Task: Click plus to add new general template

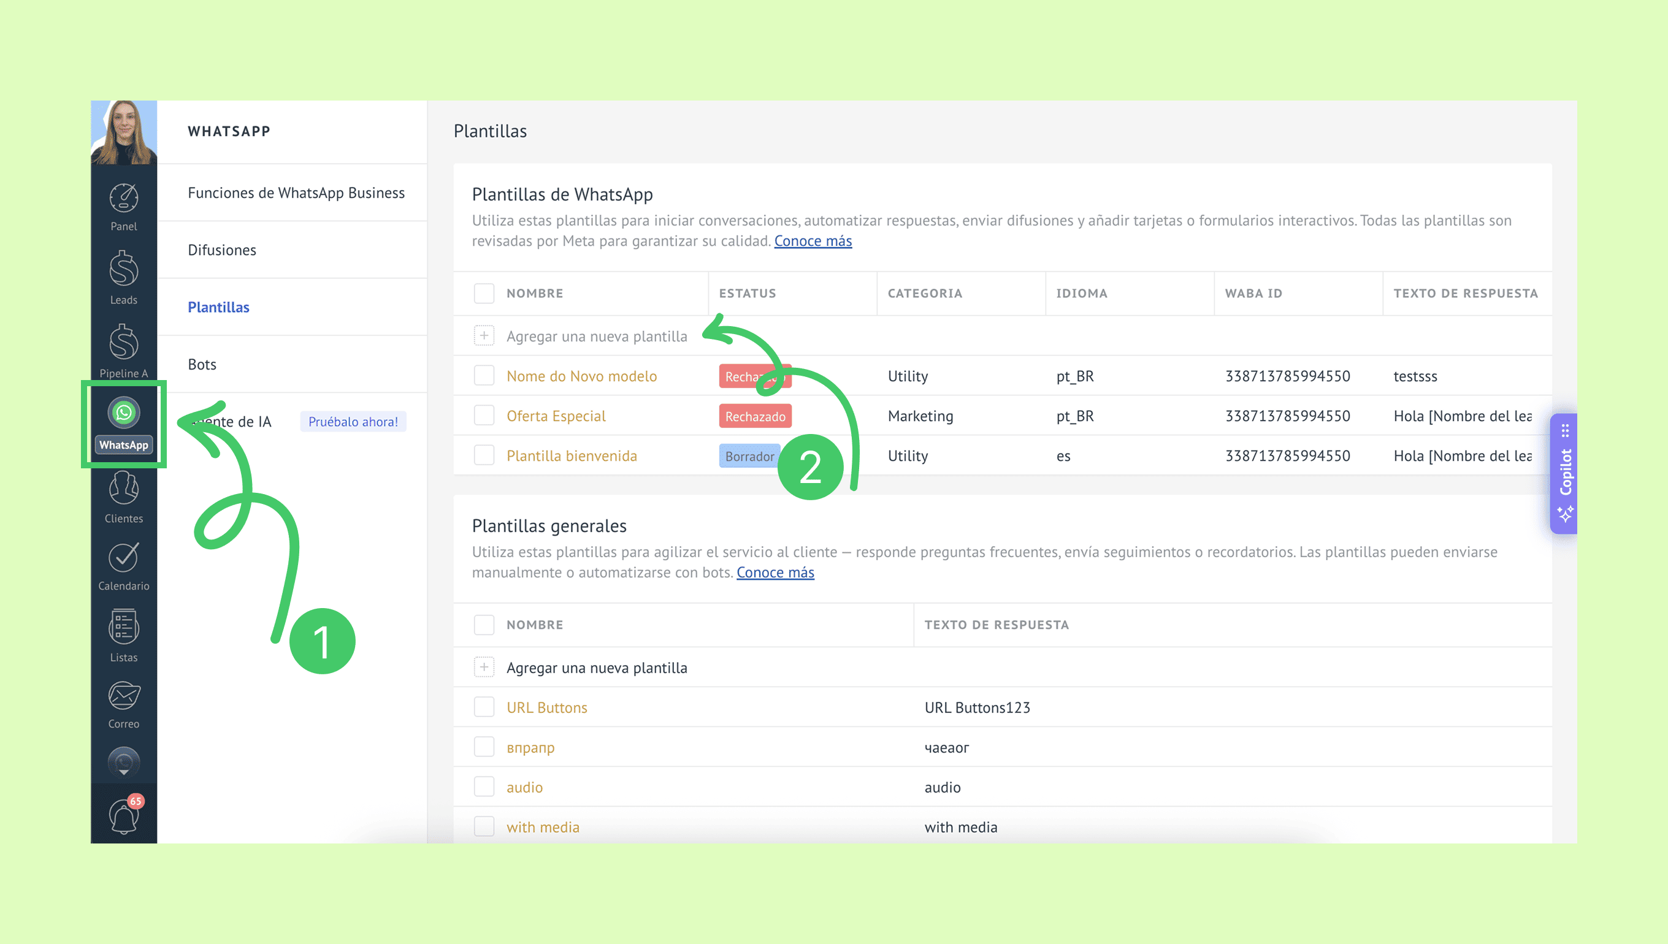Action: coord(484,667)
